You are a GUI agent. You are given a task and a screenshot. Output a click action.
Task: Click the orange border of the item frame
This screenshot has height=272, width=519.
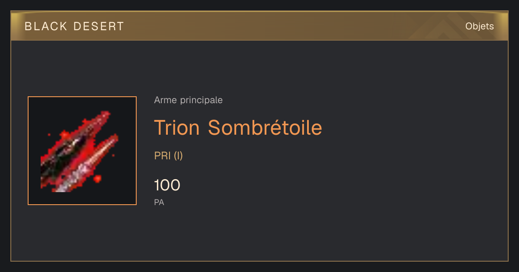tap(82, 97)
